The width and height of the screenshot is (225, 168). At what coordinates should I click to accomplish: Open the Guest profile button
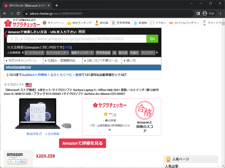click(209, 14)
